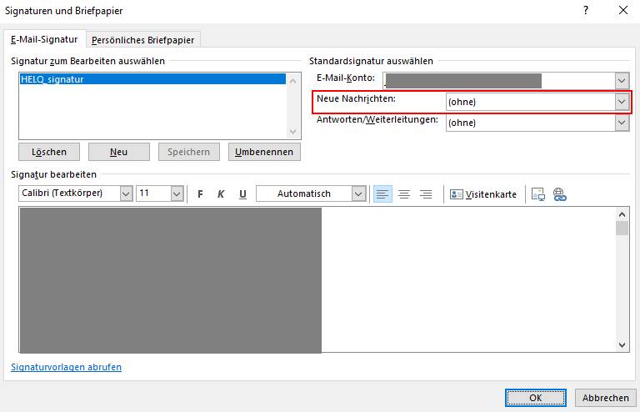Toggle underline formatting button
The width and height of the screenshot is (640, 412).
[242, 194]
